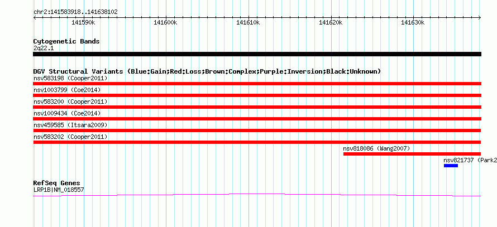497x227 pixels.
Task: Click the nsv818086 (Wang2007) label
Action: click(376, 148)
